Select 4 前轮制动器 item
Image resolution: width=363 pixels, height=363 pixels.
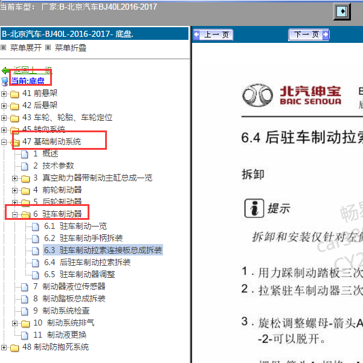(x=57, y=190)
